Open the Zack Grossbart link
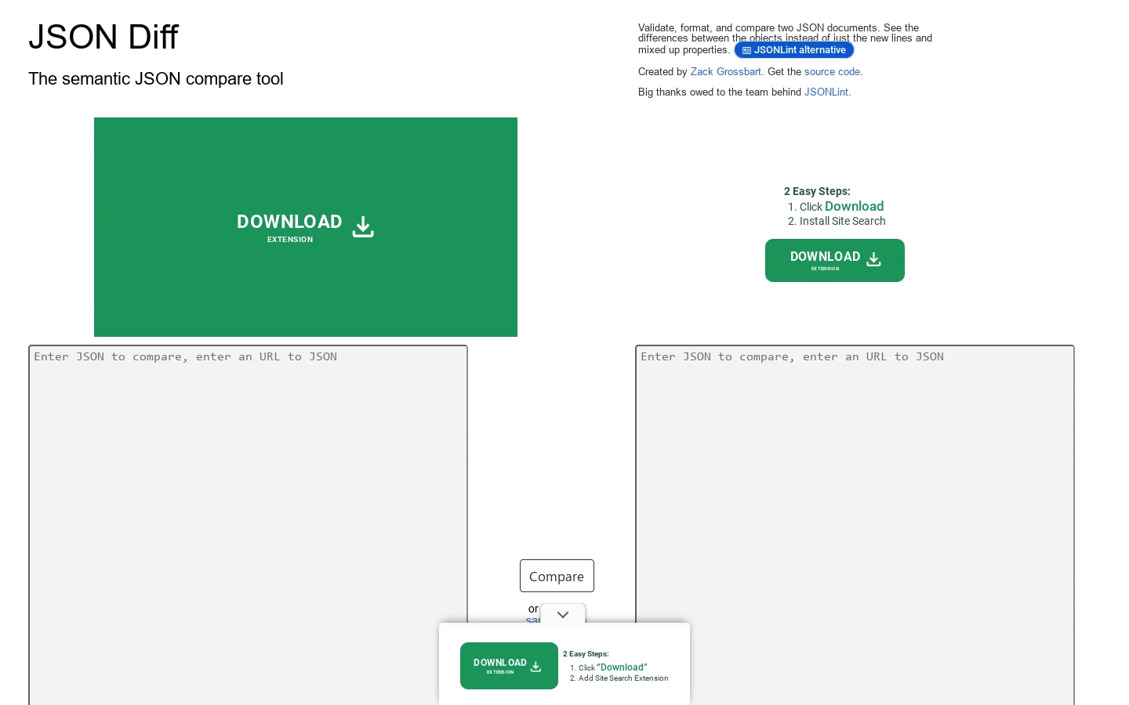This screenshot has width=1129, height=705. pyautogui.click(x=726, y=71)
